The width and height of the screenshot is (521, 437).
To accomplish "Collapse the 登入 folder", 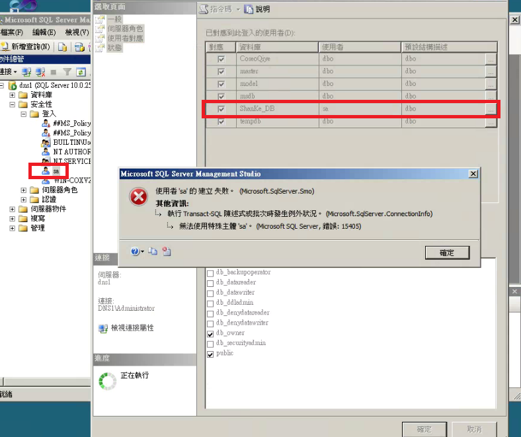I will 24,114.
